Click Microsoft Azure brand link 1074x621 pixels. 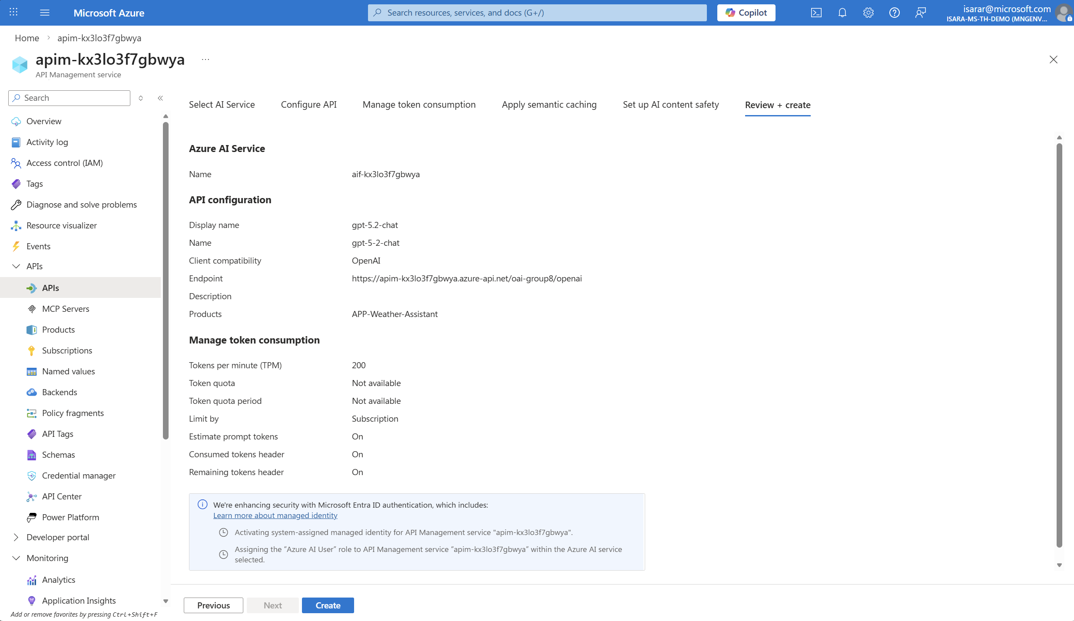(109, 13)
